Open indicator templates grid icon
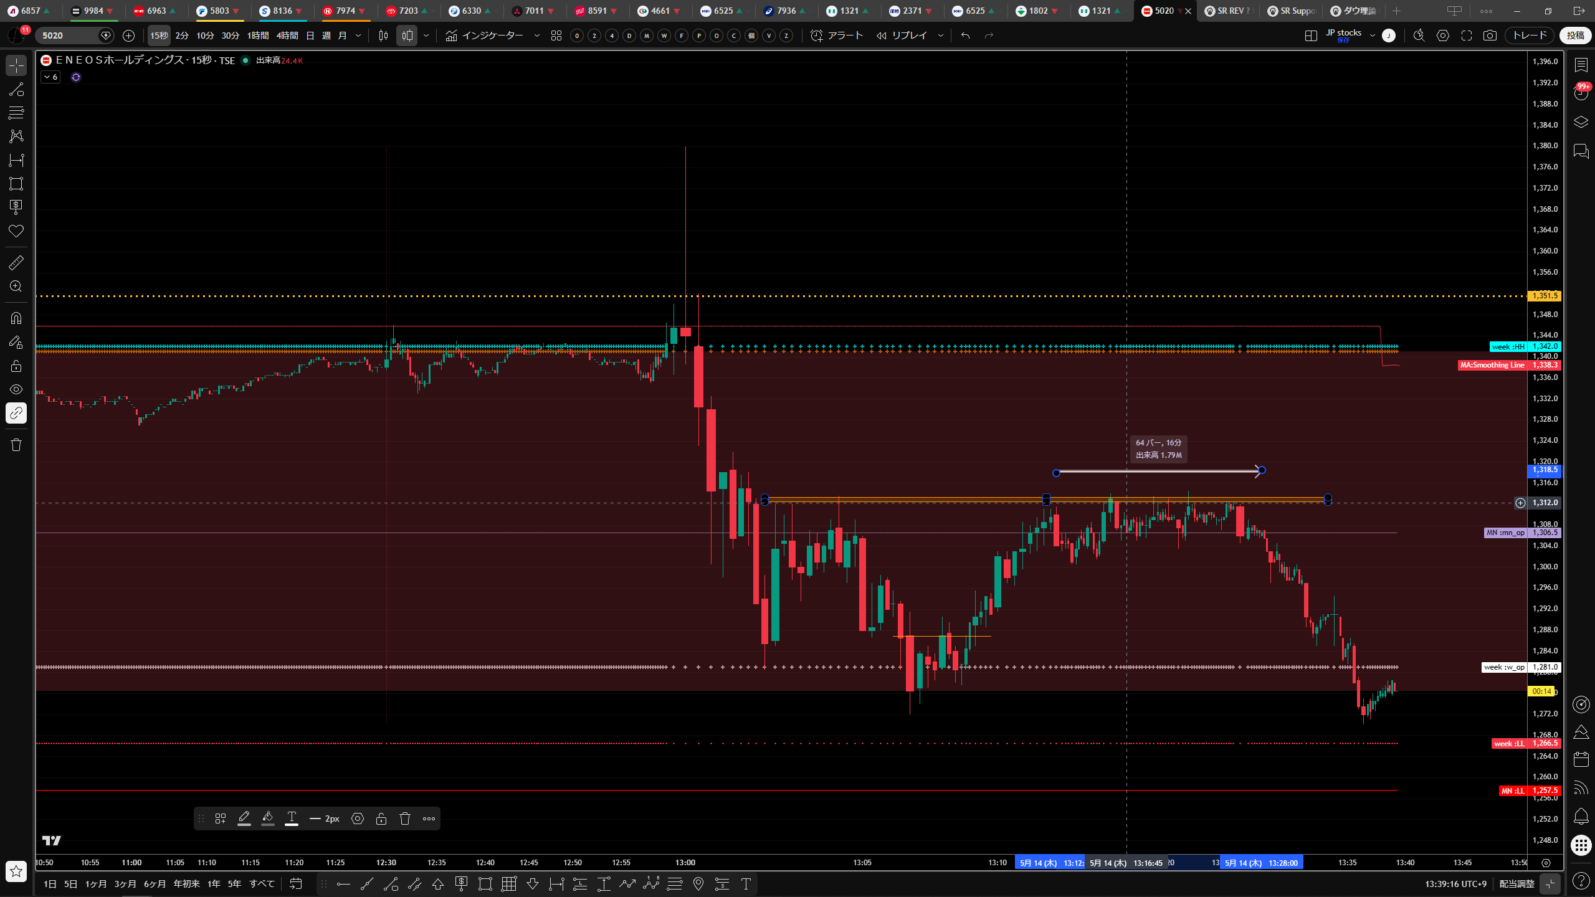1595x897 pixels. 556,36
